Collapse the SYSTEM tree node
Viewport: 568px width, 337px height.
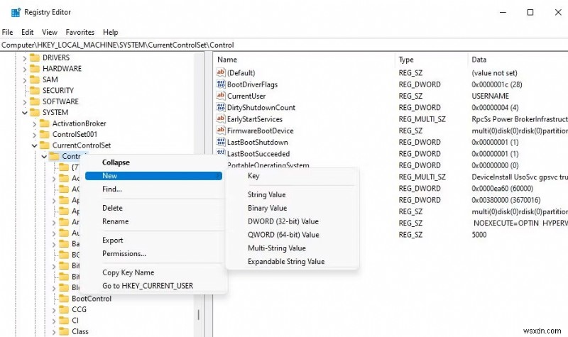click(25, 113)
